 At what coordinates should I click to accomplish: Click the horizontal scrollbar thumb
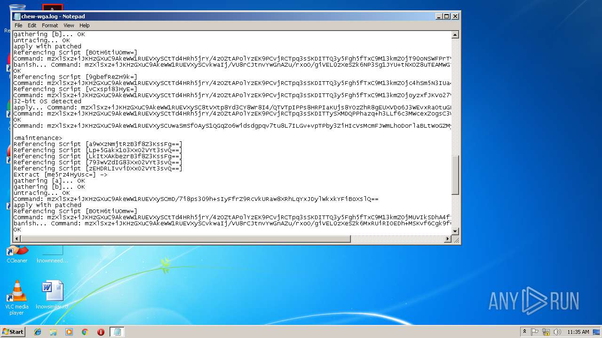click(186, 239)
